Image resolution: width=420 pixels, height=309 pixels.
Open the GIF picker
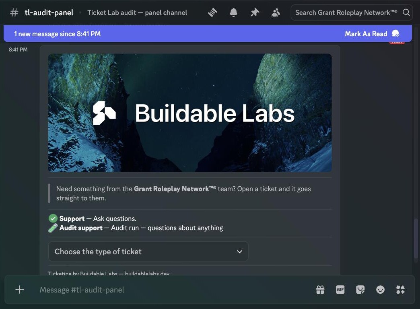340,290
